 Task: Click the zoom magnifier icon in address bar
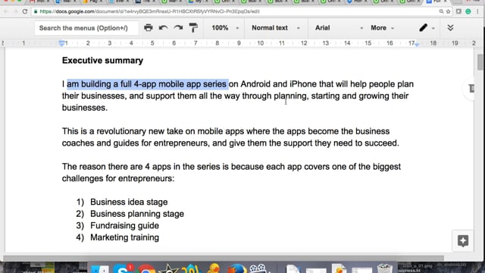(441, 11)
